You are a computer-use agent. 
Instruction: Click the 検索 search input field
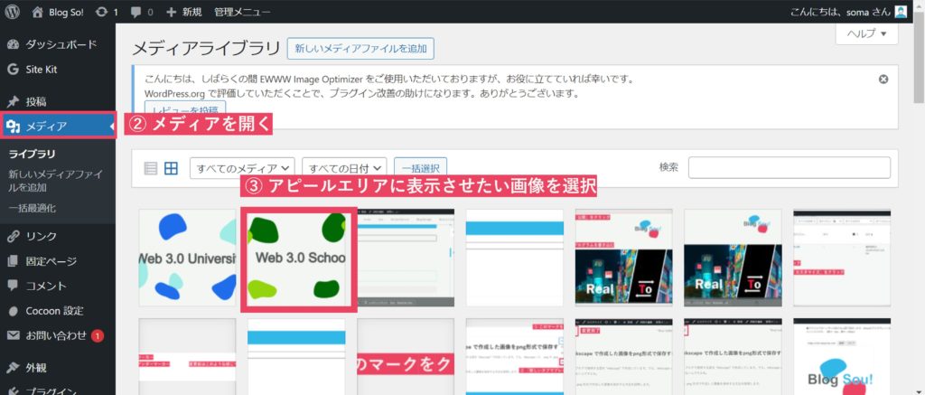(789, 168)
